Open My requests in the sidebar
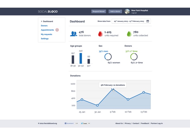This screenshot has width=190, height=135. (46, 34)
